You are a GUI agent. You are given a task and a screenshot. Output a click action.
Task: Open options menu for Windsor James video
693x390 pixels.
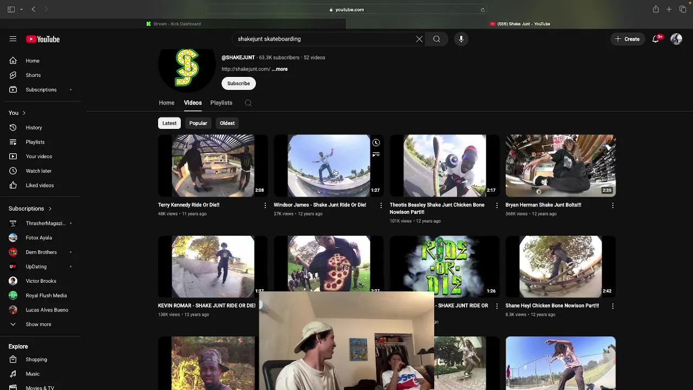click(x=381, y=205)
